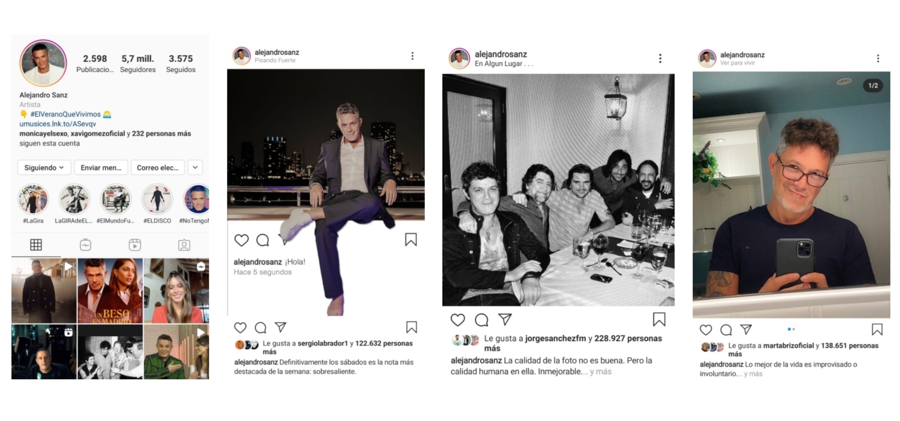
Task: Open the #LaGira story highlight
Action: [33, 200]
